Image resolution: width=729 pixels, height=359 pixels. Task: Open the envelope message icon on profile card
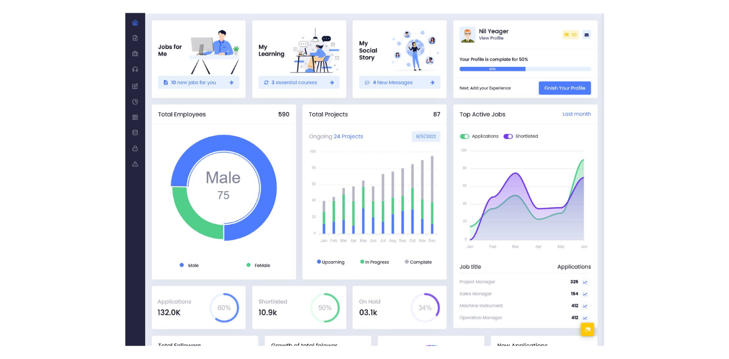pos(587,34)
